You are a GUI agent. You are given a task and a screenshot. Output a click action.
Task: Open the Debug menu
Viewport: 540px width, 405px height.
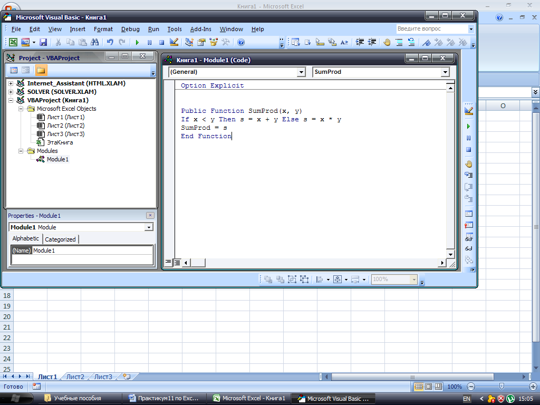[130, 30]
